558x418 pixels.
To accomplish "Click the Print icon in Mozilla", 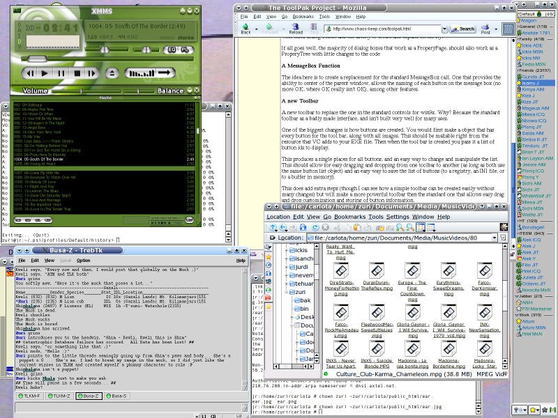I will [485, 28].
